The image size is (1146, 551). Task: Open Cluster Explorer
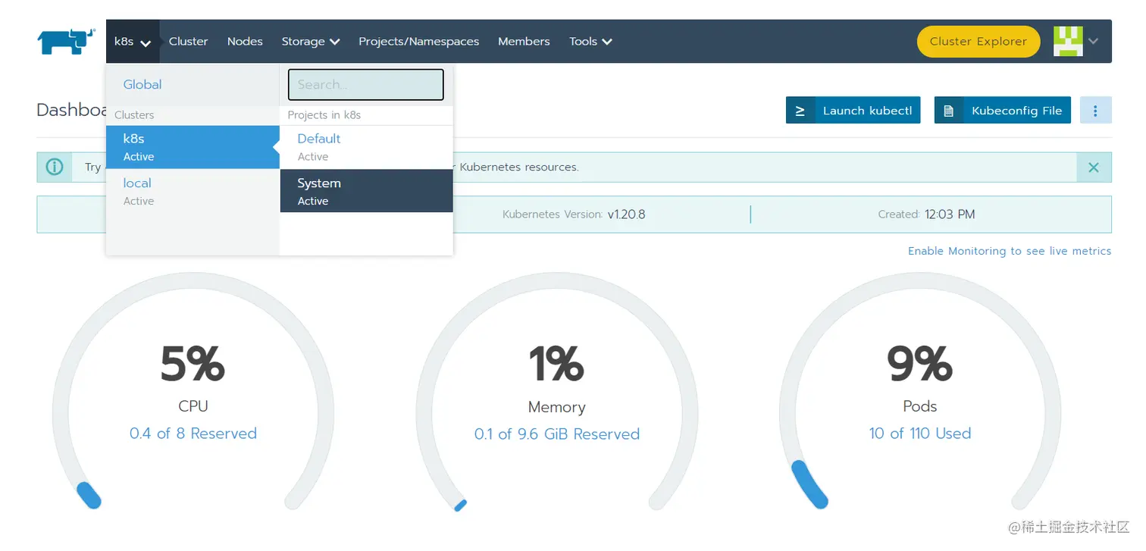[978, 42]
